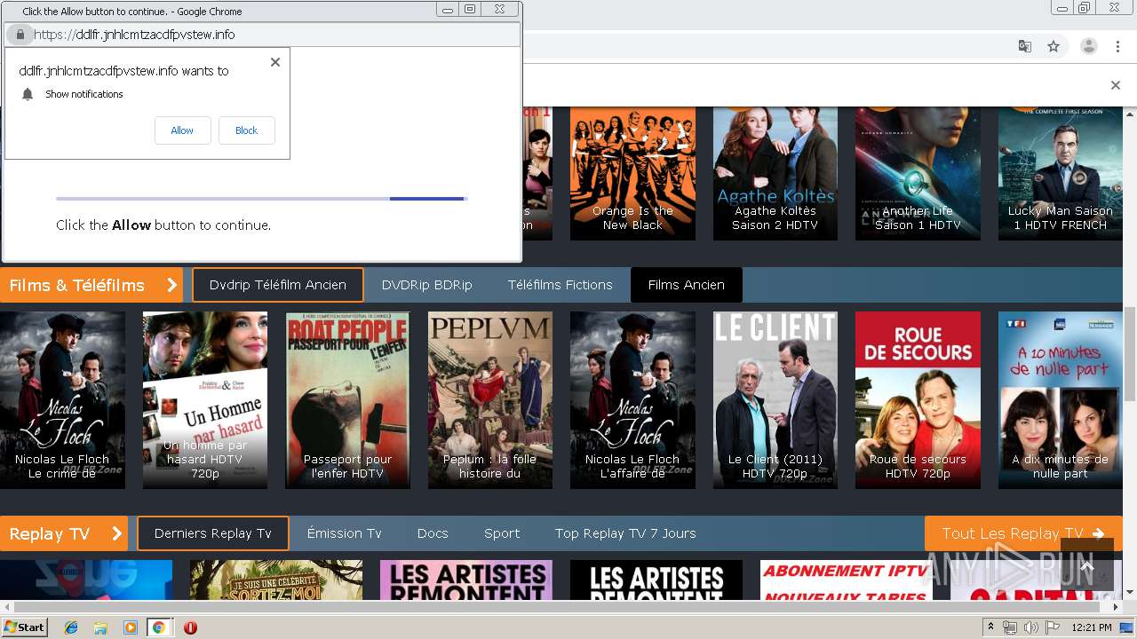The image size is (1137, 639).
Task: Select Dvdrip Téléfilm Ancien tab
Action: point(278,285)
